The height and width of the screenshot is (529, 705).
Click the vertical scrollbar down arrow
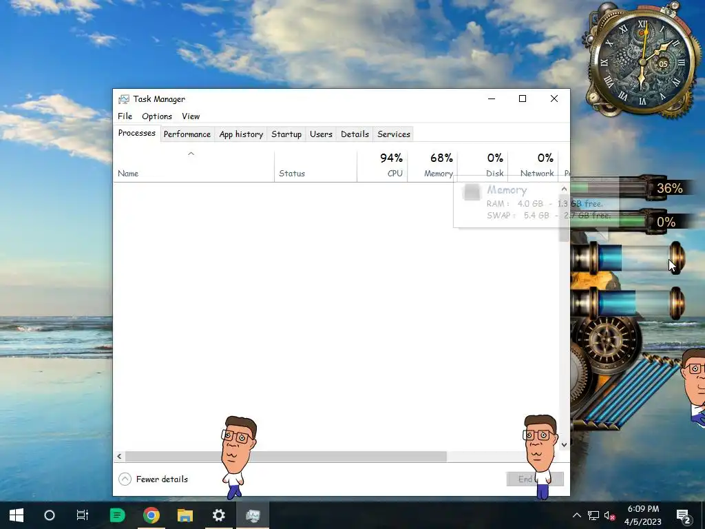(564, 444)
